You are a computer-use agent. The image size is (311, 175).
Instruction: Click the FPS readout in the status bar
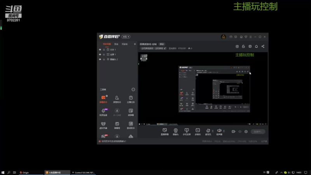coord(217,142)
